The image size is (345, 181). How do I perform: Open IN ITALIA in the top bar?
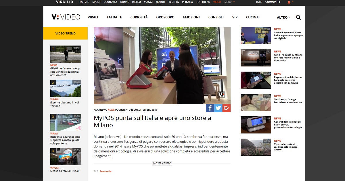coord(187,2)
